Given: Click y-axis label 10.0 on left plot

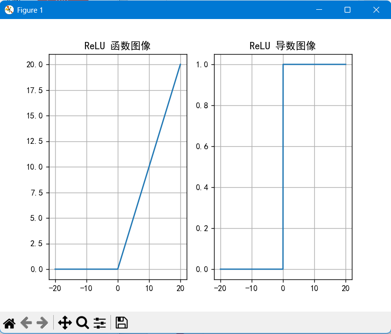Looking at the screenshot, I should pyautogui.click(x=35, y=167).
